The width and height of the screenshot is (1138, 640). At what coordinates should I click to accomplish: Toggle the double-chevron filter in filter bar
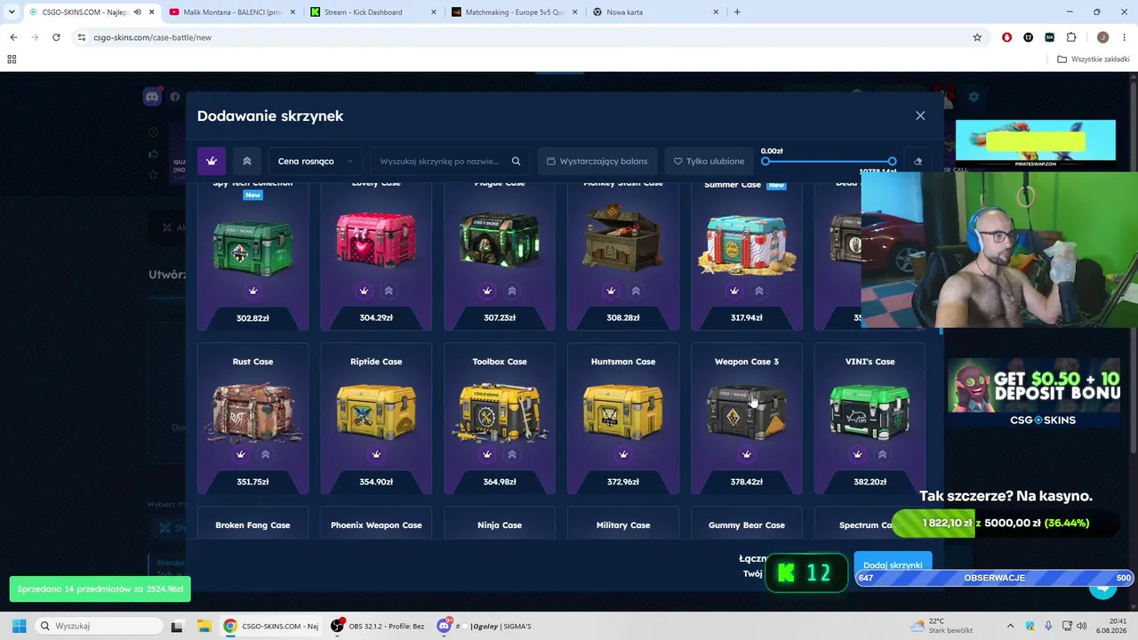[x=247, y=161]
